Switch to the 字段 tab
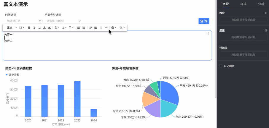The height and width of the screenshot is (128, 269). [x=226, y=4]
